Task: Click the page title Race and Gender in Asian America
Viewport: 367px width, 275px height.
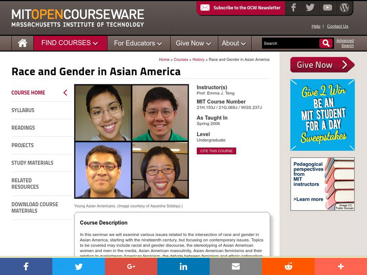Action: pos(96,71)
